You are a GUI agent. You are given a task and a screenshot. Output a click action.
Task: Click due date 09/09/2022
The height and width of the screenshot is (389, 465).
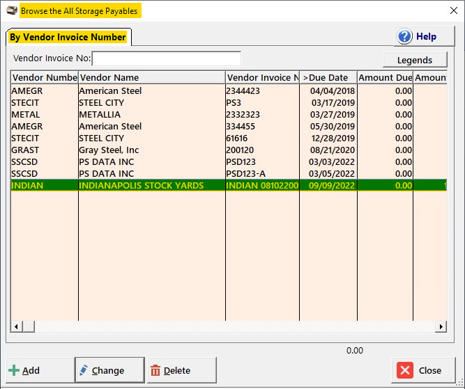pos(332,185)
